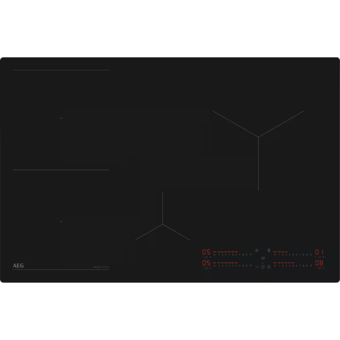Activate the bridge function icon
The image size is (340, 340).
click(257, 250)
